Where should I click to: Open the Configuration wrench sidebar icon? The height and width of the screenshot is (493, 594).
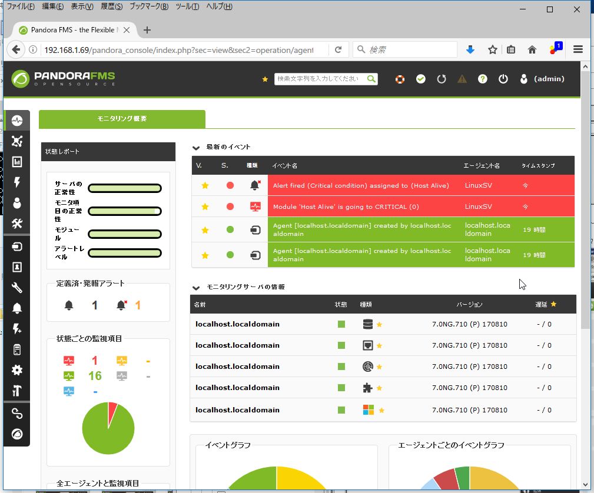click(x=17, y=288)
